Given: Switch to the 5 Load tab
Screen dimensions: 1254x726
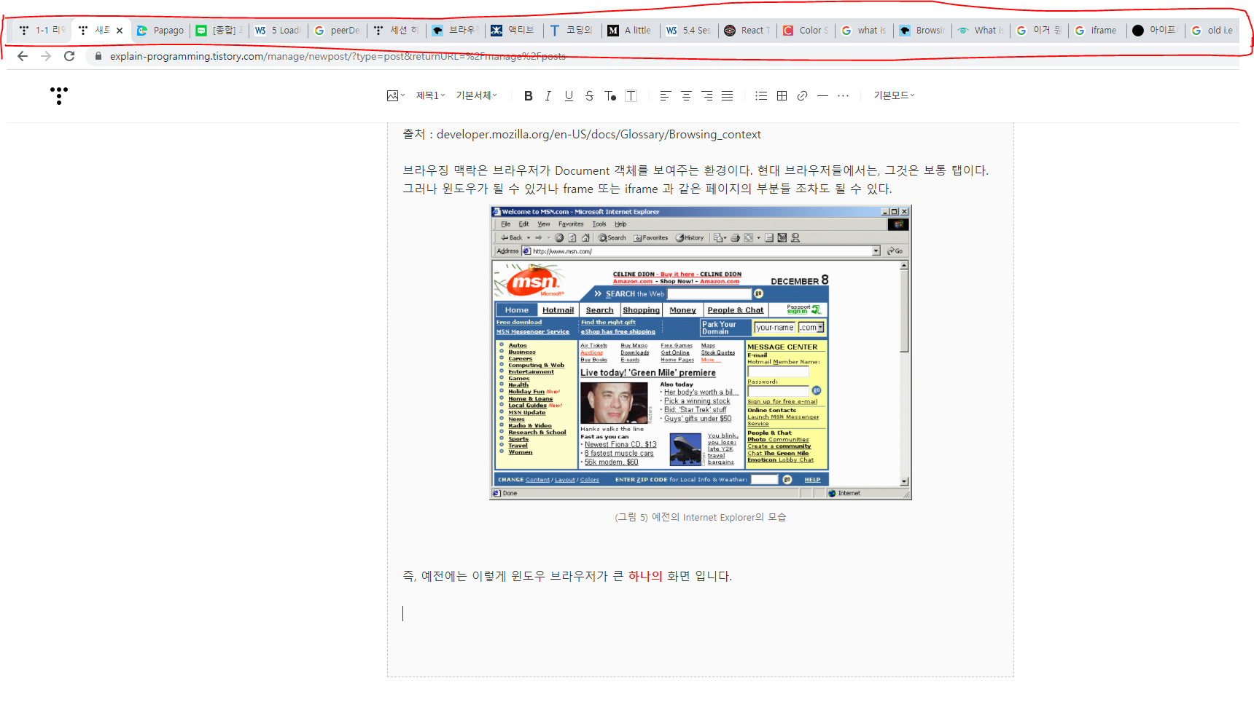Looking at the screenshot, I should 279,30.
